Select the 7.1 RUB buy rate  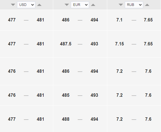tap(119, 20)
